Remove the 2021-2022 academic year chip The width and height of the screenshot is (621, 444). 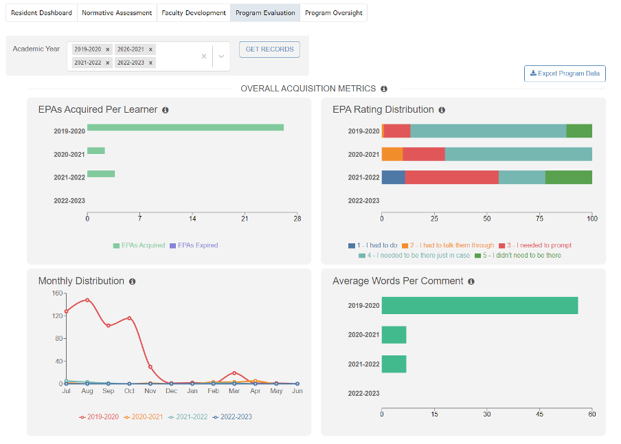tap(109, 63)
